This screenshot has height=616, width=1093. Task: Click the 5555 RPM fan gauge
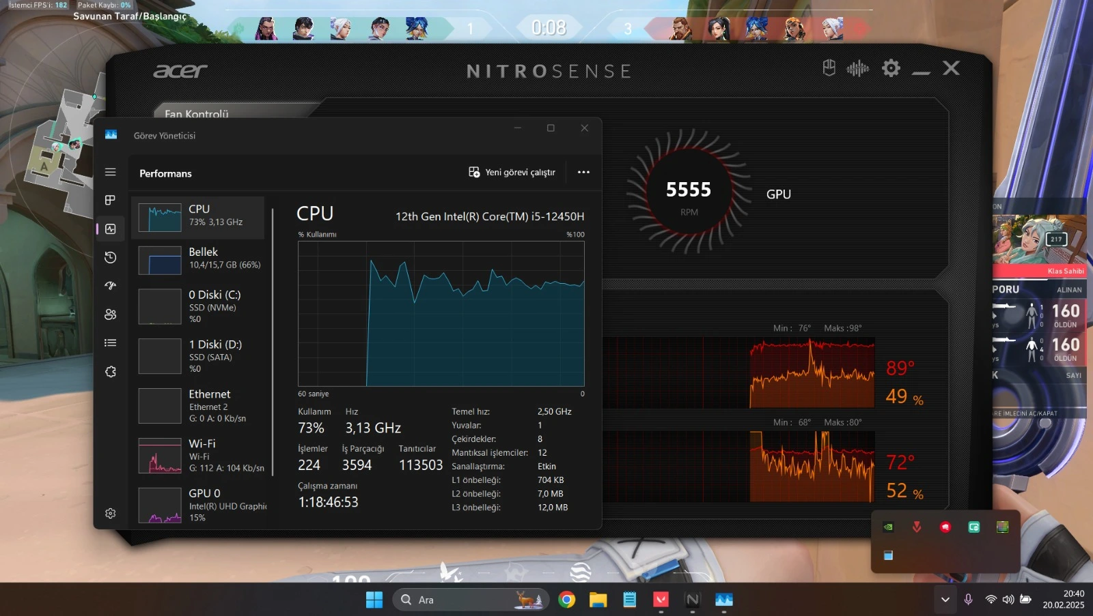689,191
